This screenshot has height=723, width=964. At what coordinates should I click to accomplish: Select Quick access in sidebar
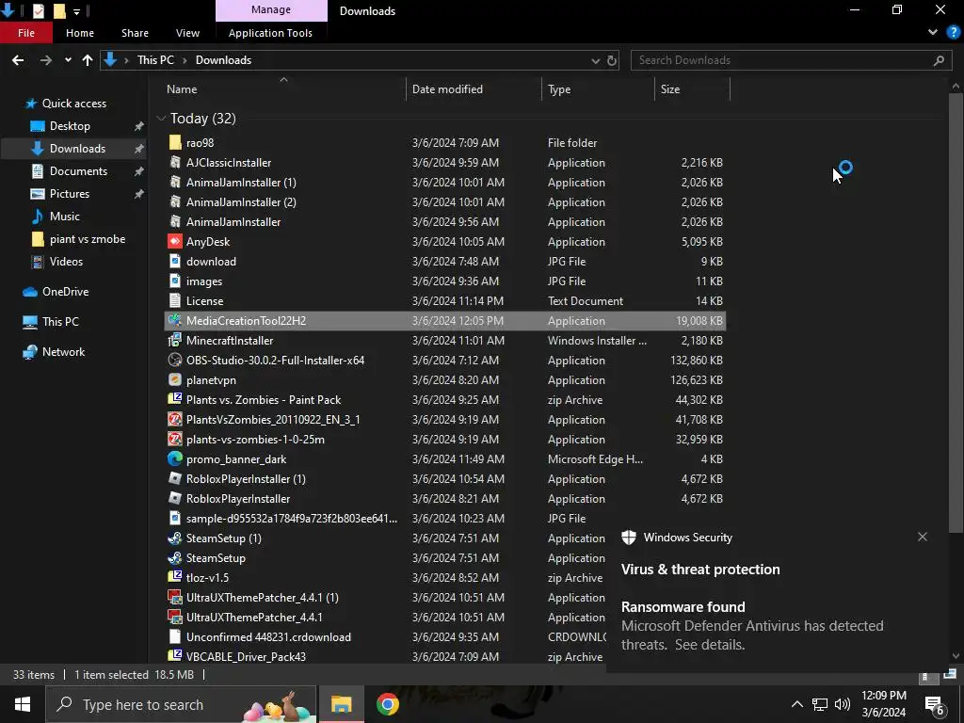point(73,104)
